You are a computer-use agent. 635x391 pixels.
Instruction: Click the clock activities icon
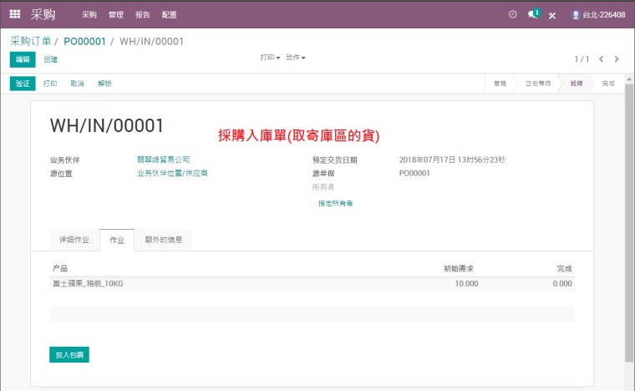click(512, 15)
